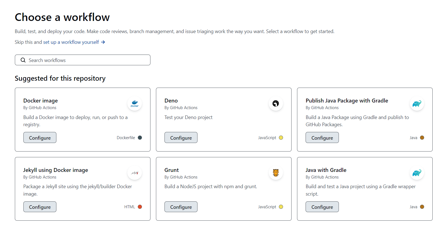Click JavaScript label on the Grunt card
This screenshot has width=442, height=227.
tap(267, 207)
